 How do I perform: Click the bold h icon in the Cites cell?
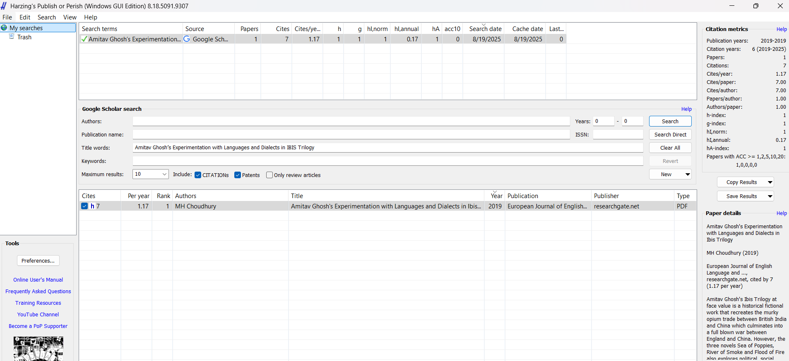coord(93,206)
